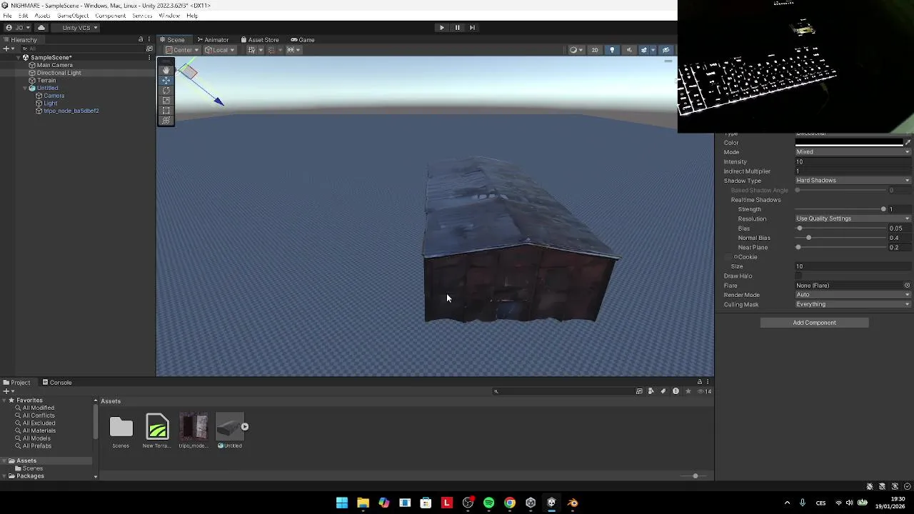Toggle the Draw Halo checkbox

pyautogui.click(x=799, y=276)
